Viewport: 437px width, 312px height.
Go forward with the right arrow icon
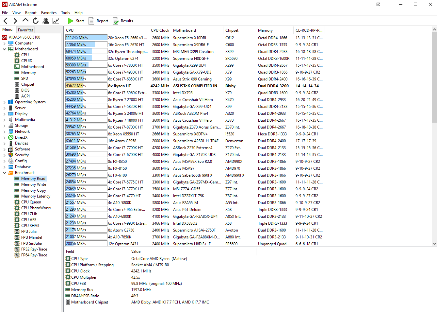pyautogui.click(x=15, y=21)
